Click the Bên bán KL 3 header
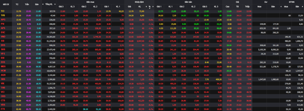Screen dimensions: 304x111 [216, 6]
